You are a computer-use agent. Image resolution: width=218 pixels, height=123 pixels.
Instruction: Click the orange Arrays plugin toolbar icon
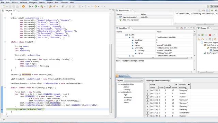[24, 6]
